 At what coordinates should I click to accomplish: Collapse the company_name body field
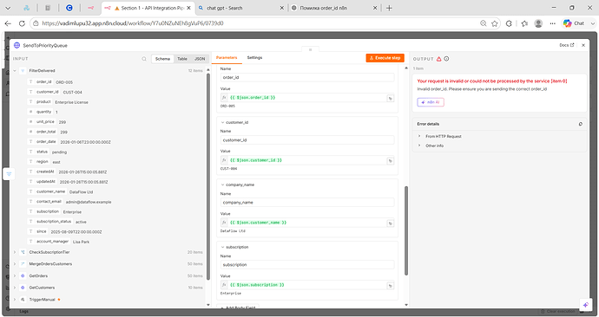223,184
